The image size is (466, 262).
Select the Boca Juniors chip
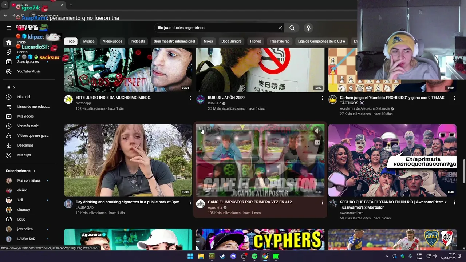(x=232, y=41)
